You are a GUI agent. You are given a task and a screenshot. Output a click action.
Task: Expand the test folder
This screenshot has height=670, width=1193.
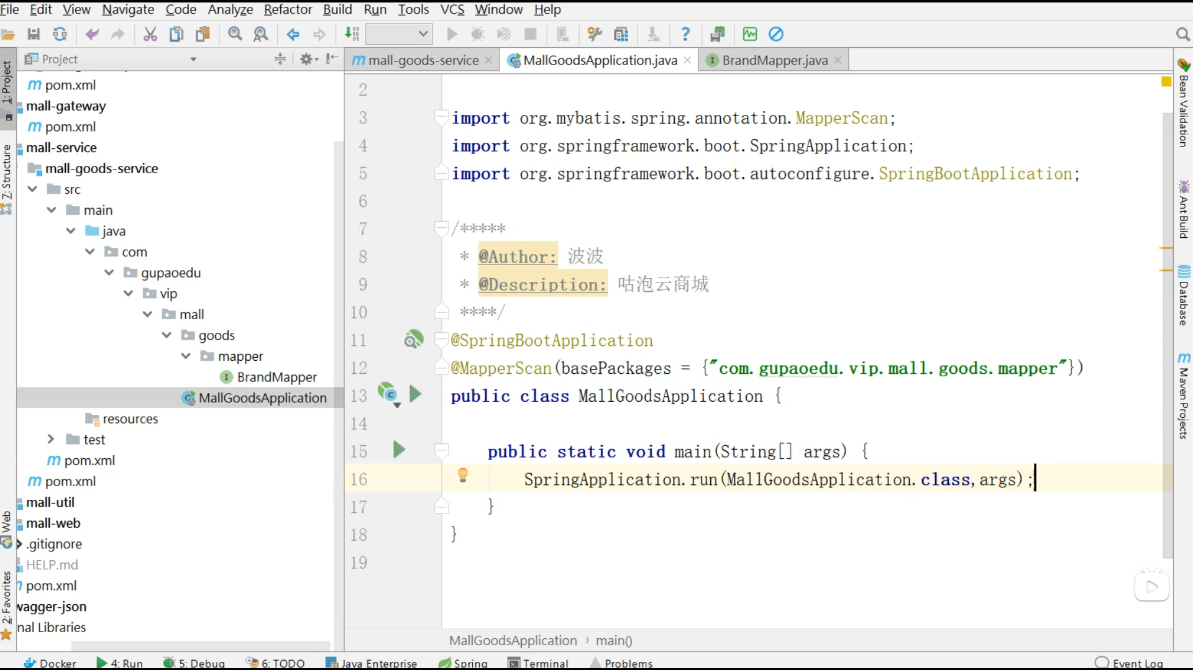tap(51, 439)
